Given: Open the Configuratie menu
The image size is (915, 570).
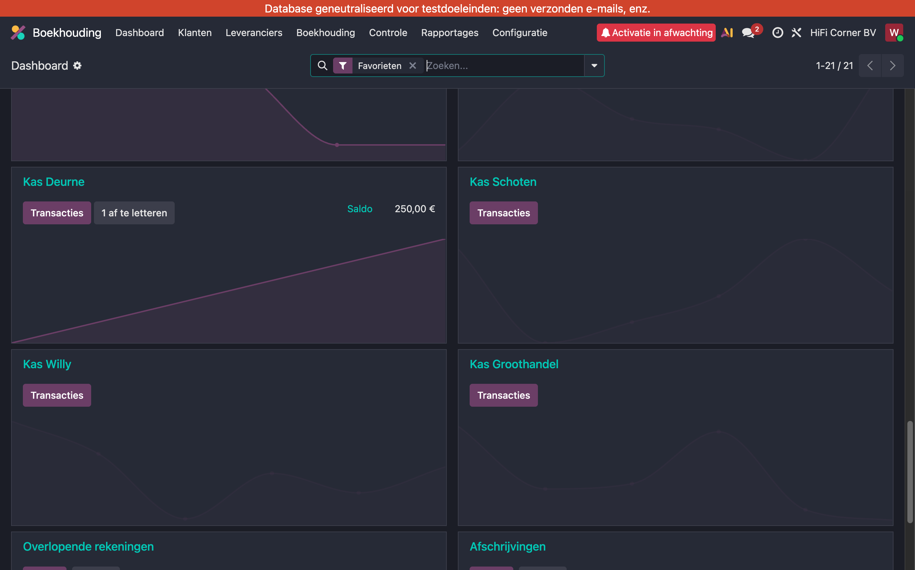Looking at the screenshot, I should click(x=520, y=33).
